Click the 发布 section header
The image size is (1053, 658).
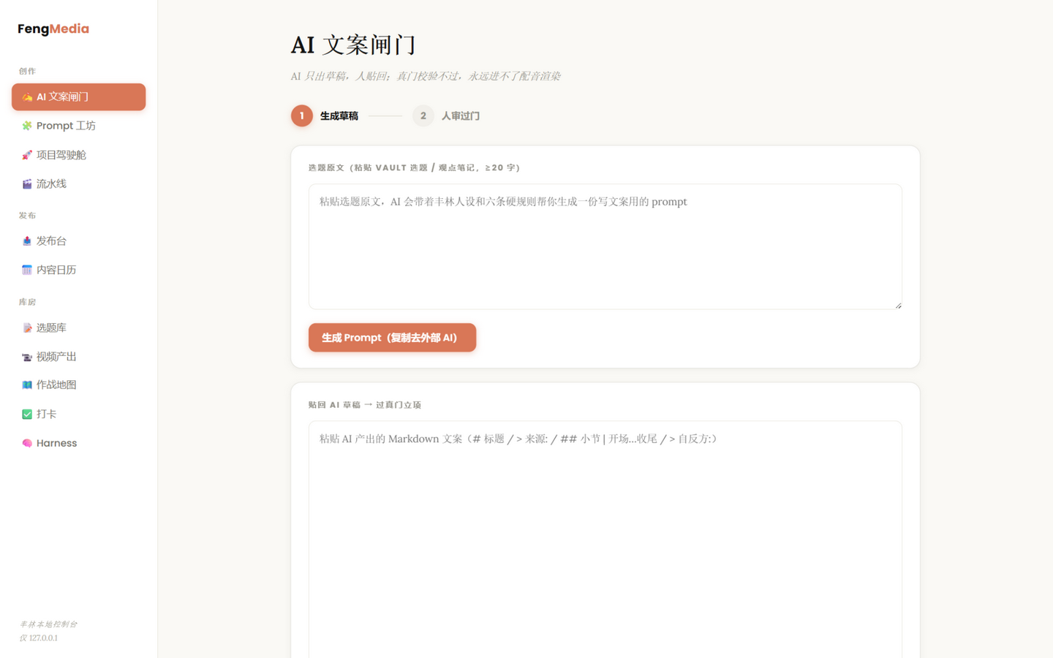(27, 216)
